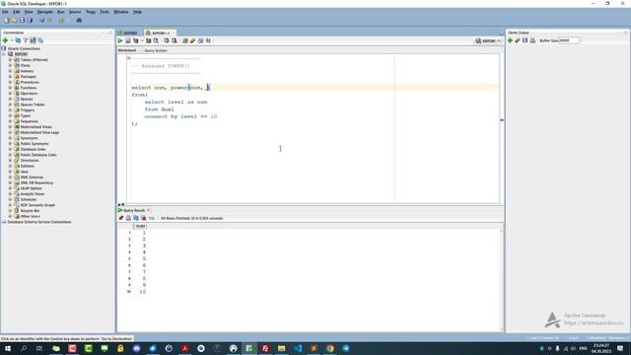Image resolution: width=631 pixels, height=355 pixels.
Task: Expand the Procedures node
Action: coord(10,82)
